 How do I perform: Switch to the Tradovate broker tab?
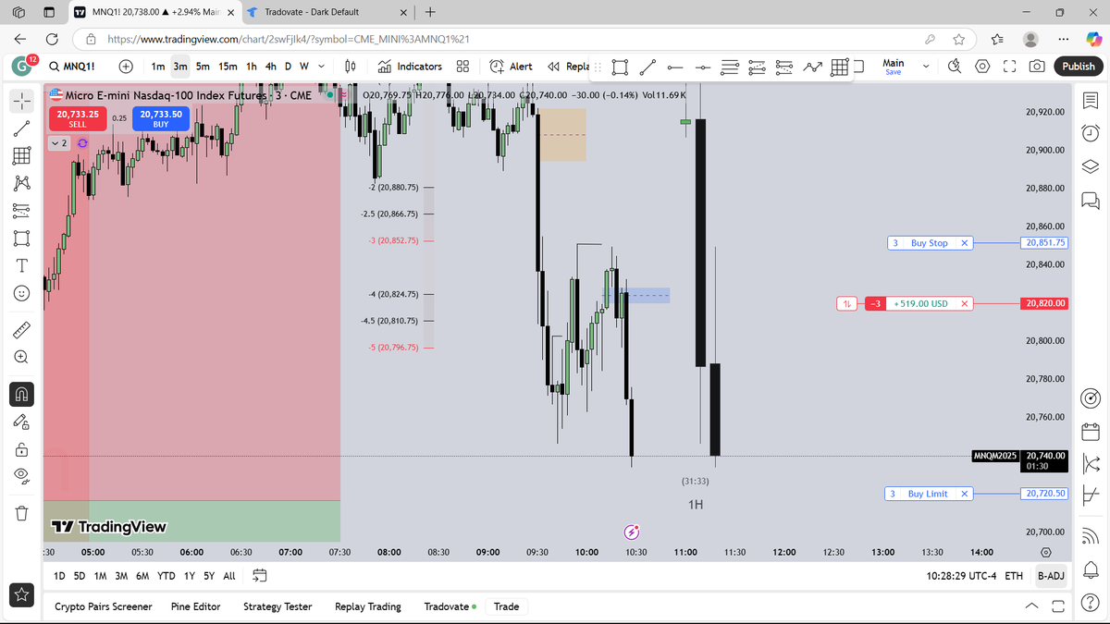click(x=450, y=606)
